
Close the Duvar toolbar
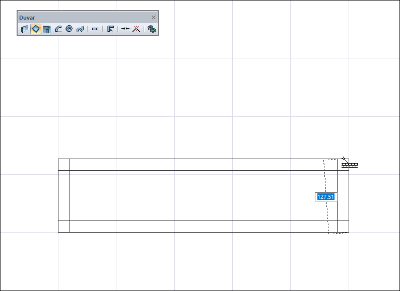(x=154, y=17)
